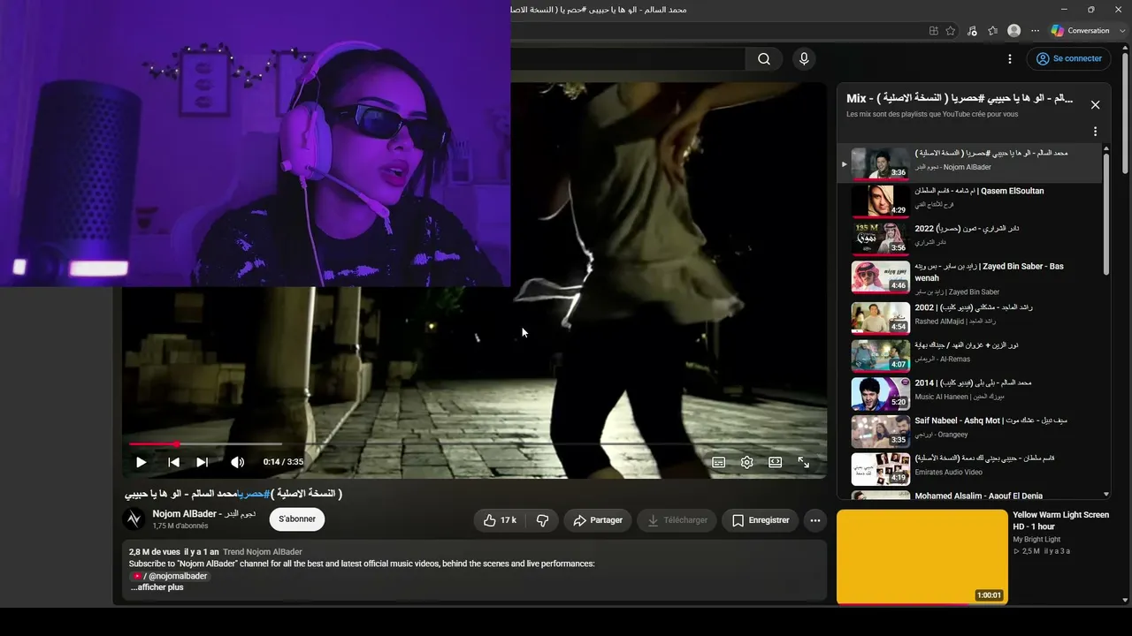Open more actions menu next to Enregistrer
Screen dimensions: 1132x636
point(815,520)
